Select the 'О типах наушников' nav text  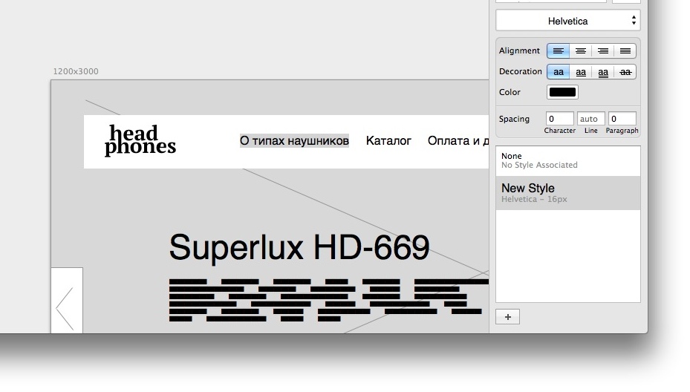(294, 141)
